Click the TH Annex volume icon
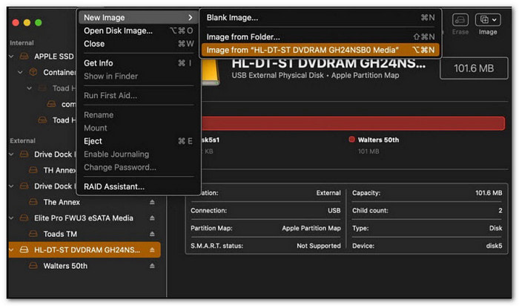Viewport: 519px width, 306px height. click(x=33, y=170)
